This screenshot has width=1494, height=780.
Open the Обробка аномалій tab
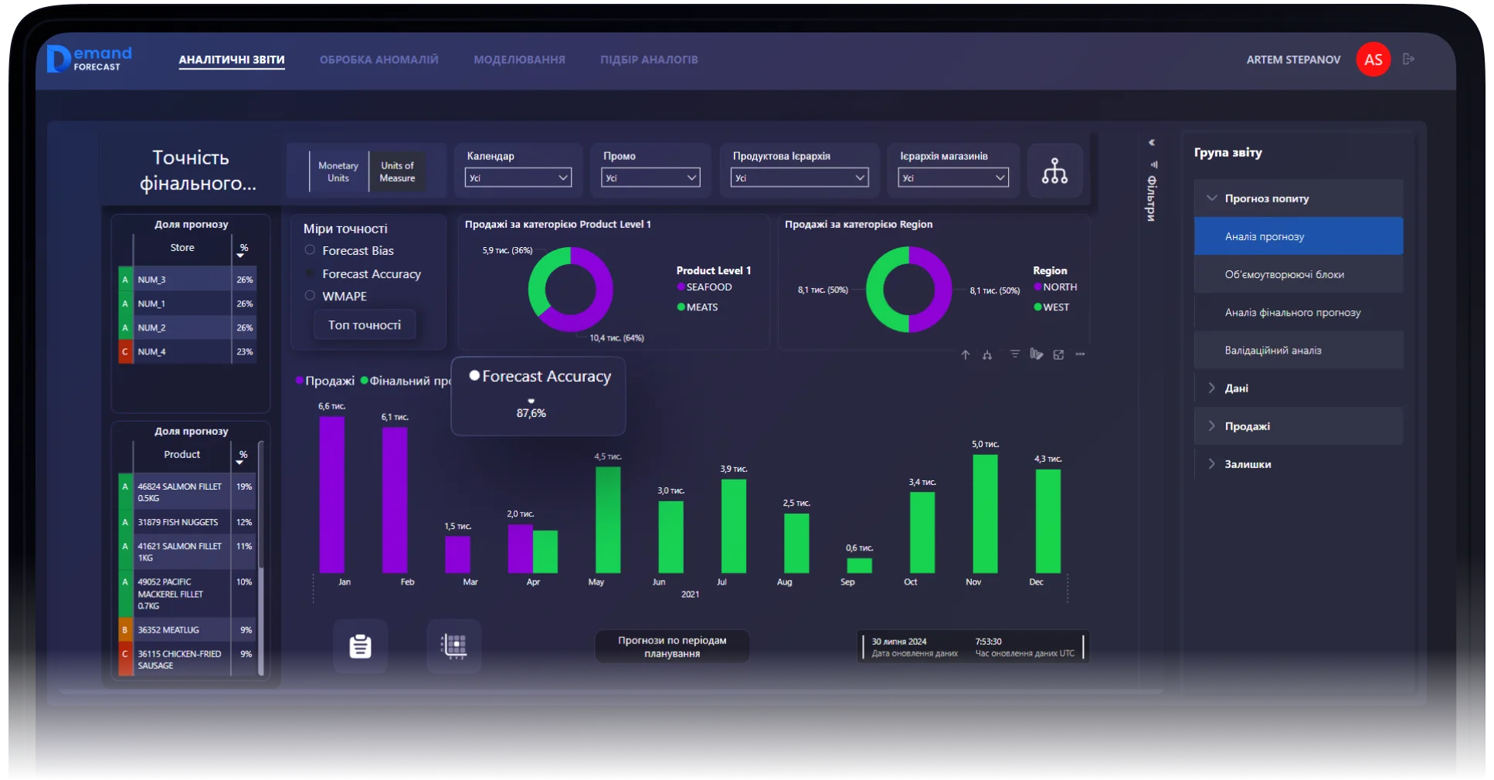(379, 59)
